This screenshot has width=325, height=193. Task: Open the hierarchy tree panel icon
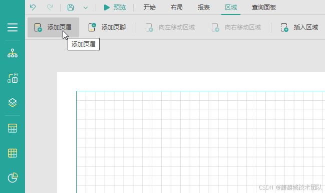[13, 53]
